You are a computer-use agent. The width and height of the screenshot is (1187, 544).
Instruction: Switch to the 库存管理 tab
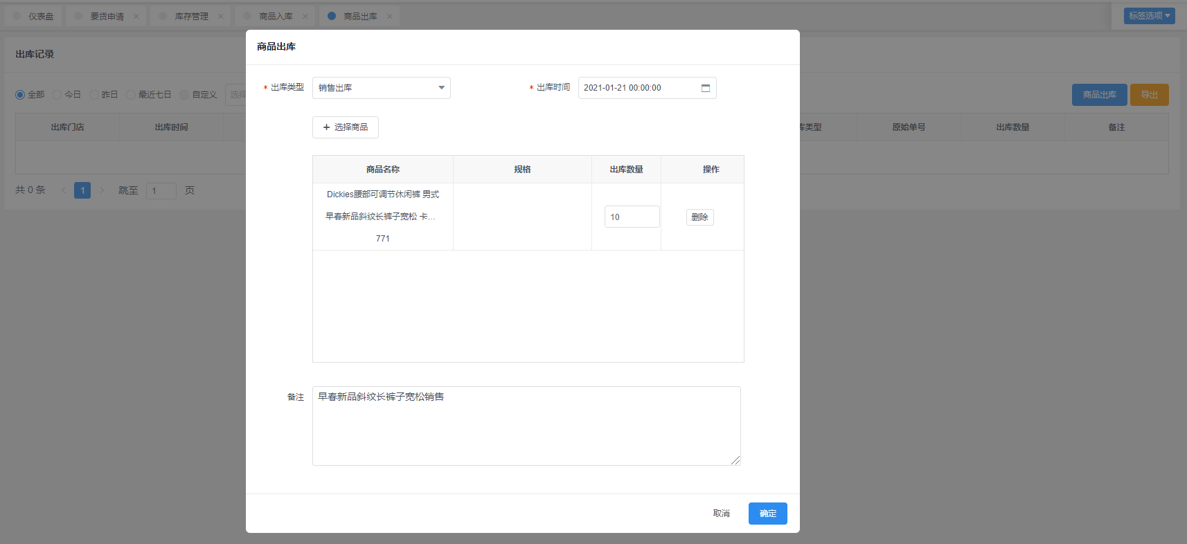[x=190, y=17]
